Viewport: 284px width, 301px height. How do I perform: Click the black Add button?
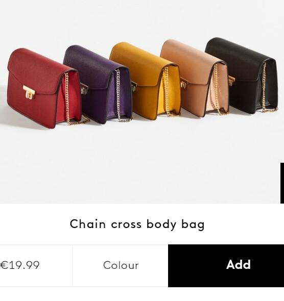pyautogui.click(x=226, y=266)
